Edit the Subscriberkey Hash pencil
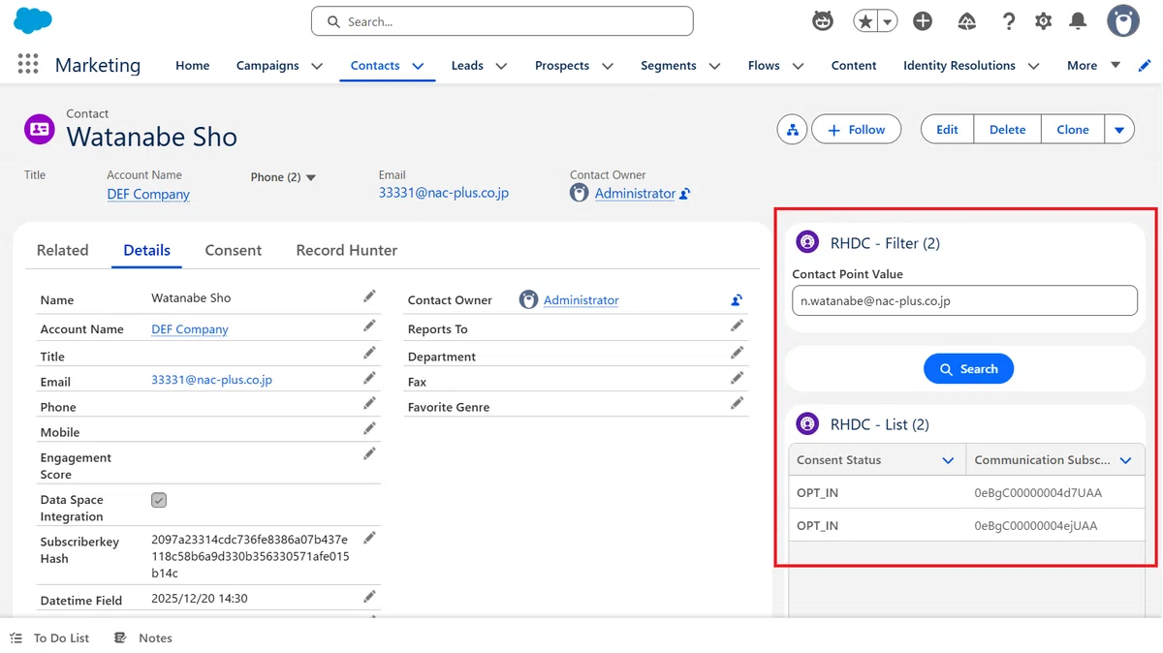The height and width of the screenshot is (653, 1163). point(369,538)
